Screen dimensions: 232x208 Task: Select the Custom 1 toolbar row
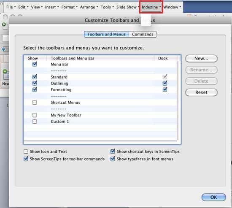[x=100, y=122]
